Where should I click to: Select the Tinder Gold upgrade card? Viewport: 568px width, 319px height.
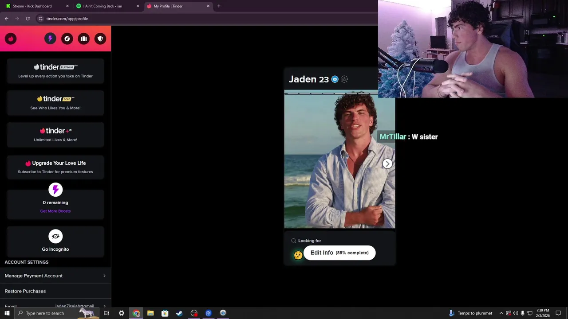(x=55, y=103)
